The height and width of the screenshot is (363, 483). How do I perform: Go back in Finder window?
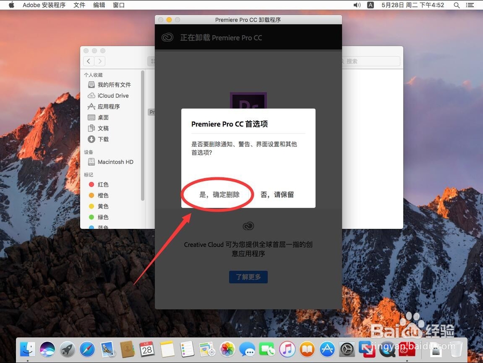[88, 61]
